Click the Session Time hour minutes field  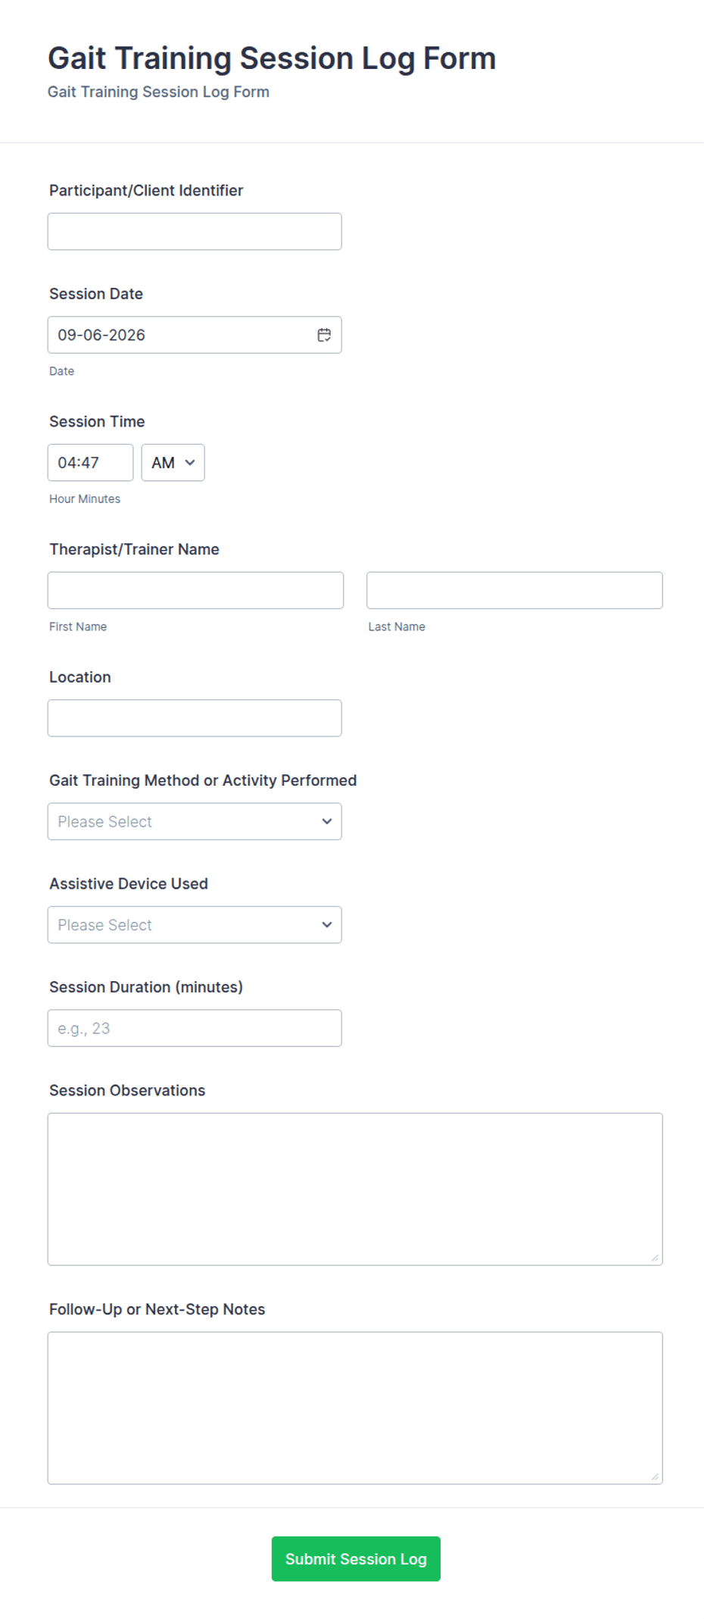[90, 462]
